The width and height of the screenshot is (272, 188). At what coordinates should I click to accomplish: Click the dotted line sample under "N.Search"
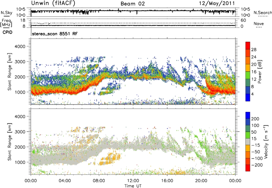(263, 16)
